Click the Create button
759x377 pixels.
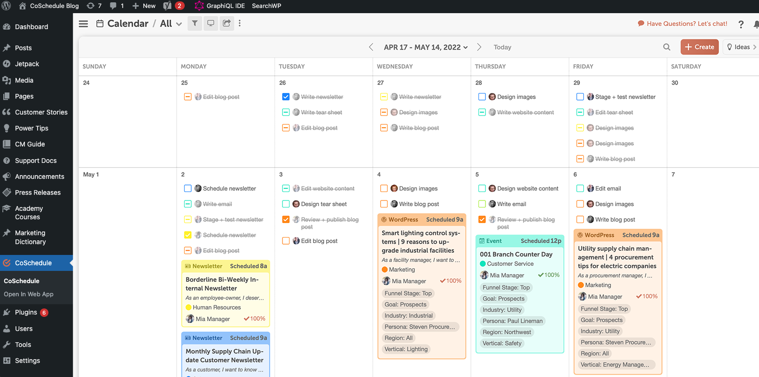[x=699, y=47]
